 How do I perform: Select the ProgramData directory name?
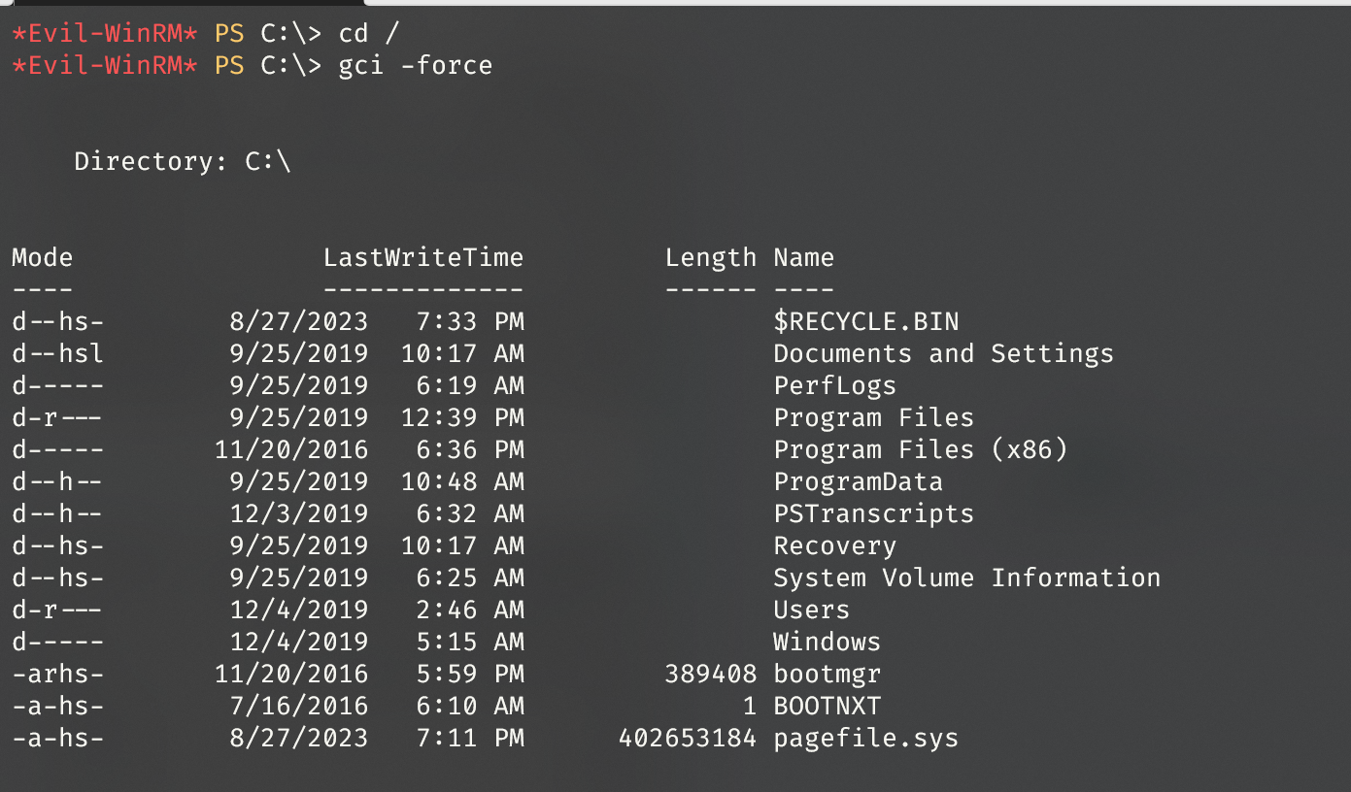[x=859, y=481]
